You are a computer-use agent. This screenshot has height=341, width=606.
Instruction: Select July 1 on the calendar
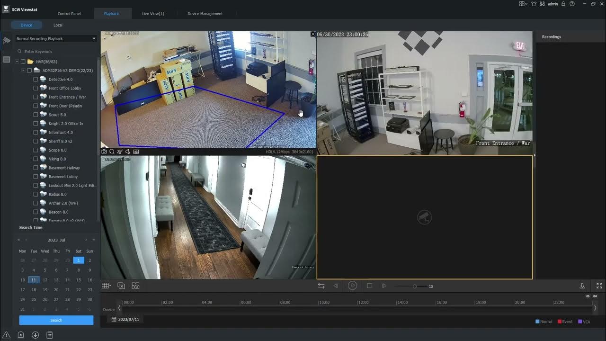coord(79,260)
